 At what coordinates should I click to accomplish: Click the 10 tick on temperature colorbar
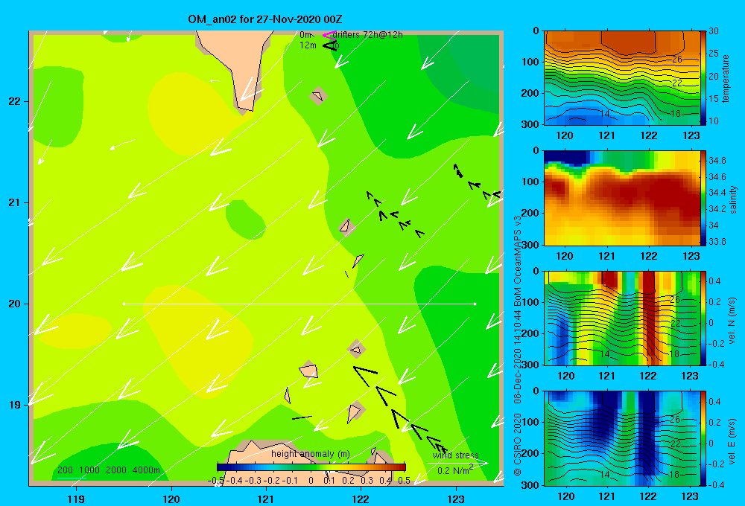(714, 121)
